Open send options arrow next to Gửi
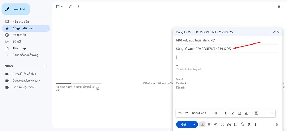 194,125
